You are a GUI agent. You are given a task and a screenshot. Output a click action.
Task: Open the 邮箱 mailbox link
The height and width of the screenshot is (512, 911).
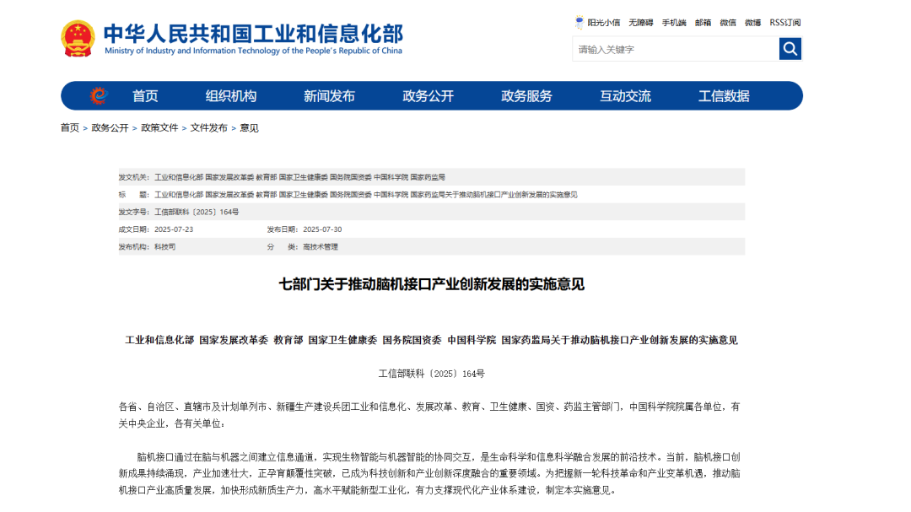703,23
